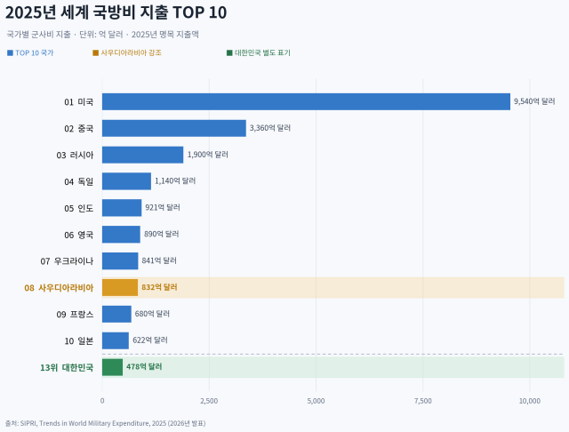Click the value '890억 달러'

(161, 234)
